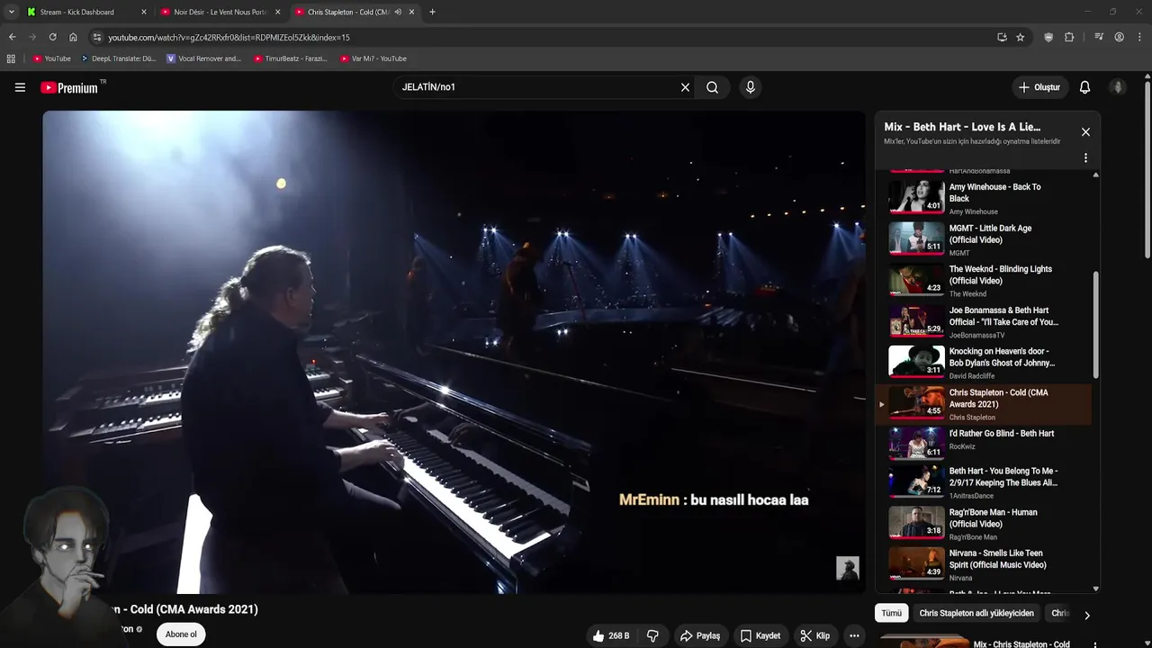Open the extensions puzzle icon
The height and width of the screenshot is (648, 1152).
coord(1069,37)
